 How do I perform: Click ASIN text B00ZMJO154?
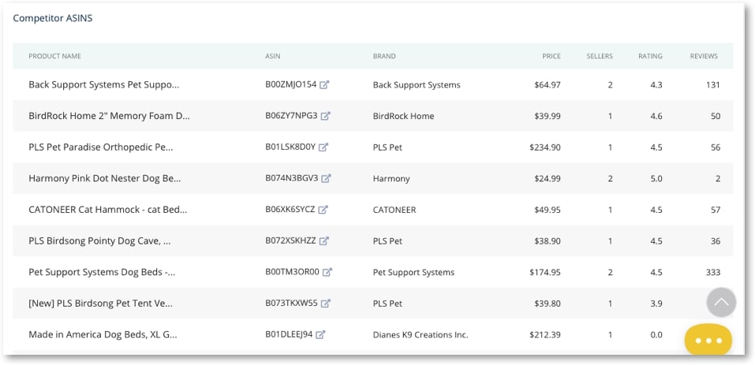coord(291,84)
